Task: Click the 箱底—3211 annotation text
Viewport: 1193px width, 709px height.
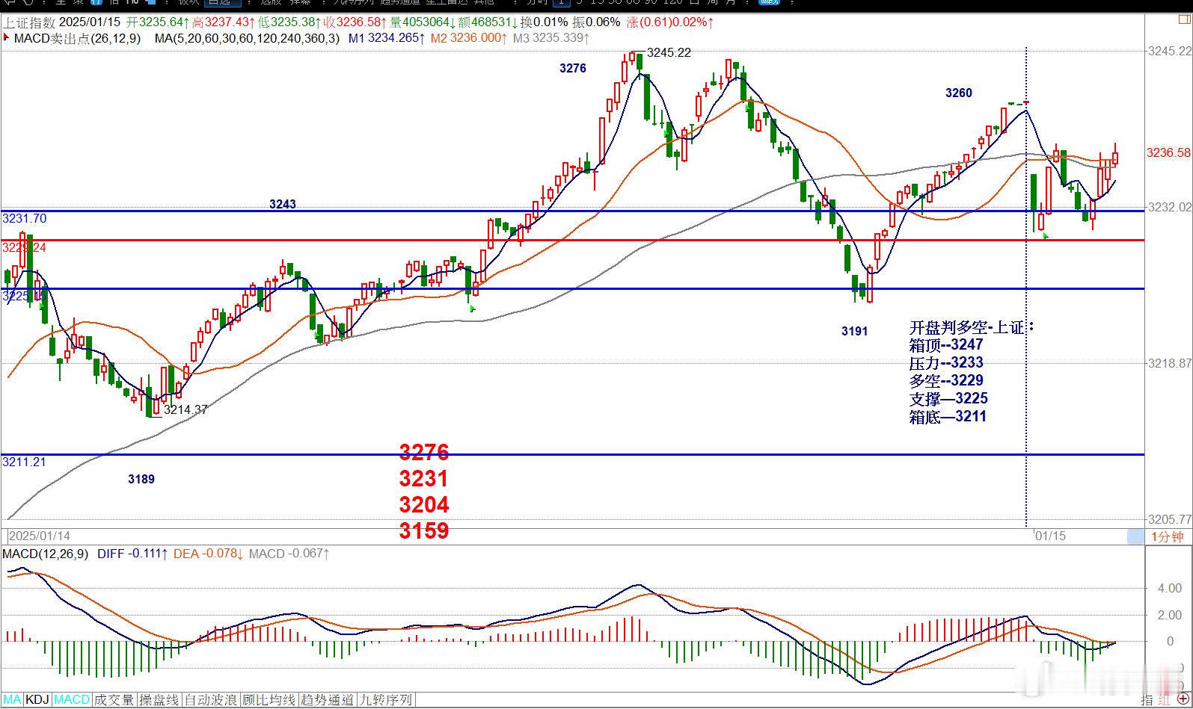Action: pyautogui.click(x=948, y=417)
